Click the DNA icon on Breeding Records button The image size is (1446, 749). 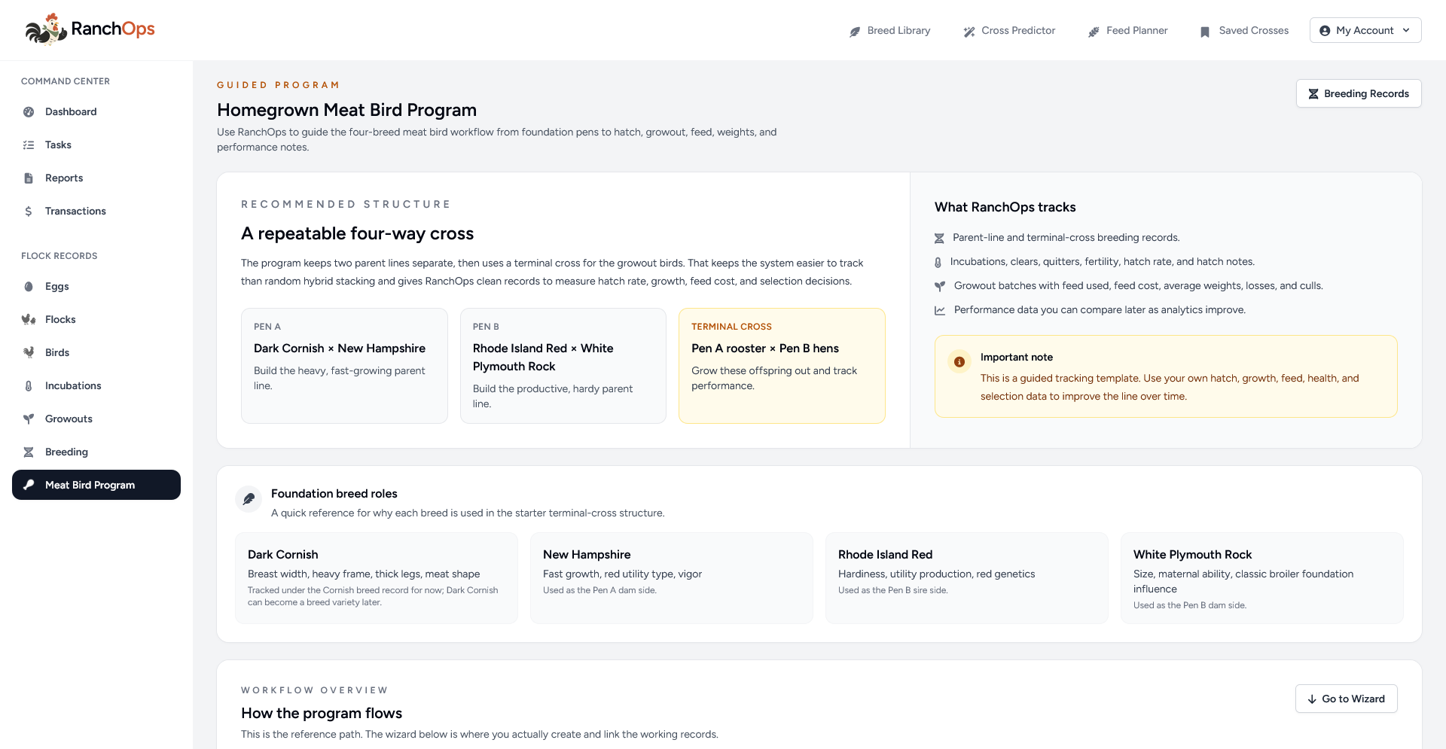click(x=1313, y=94)
